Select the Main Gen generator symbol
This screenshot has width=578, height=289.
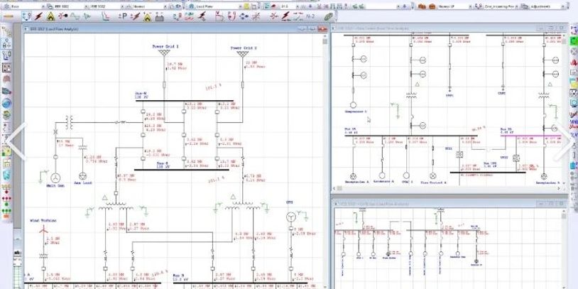tap(55, 178)
